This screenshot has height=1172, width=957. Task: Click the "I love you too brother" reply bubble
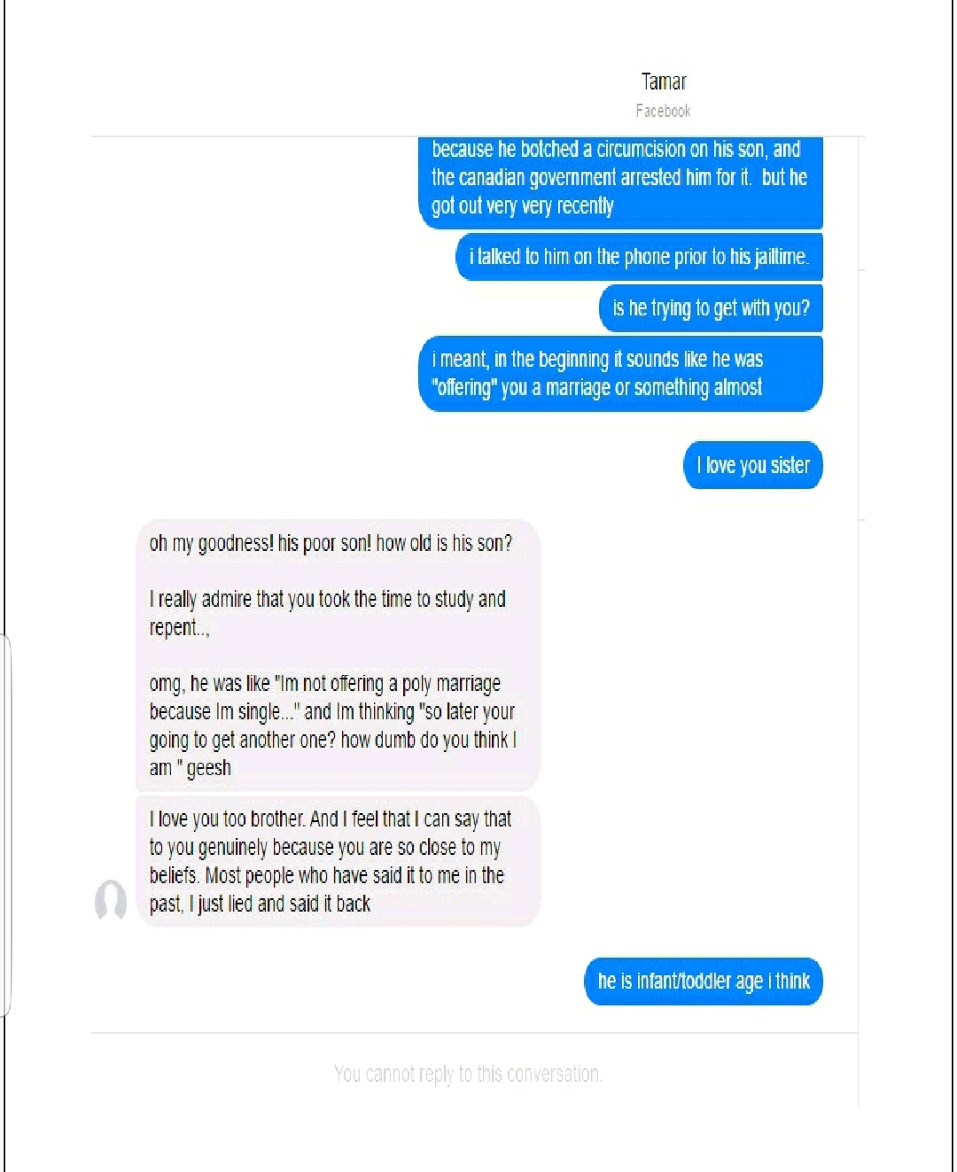coord(338,861)
